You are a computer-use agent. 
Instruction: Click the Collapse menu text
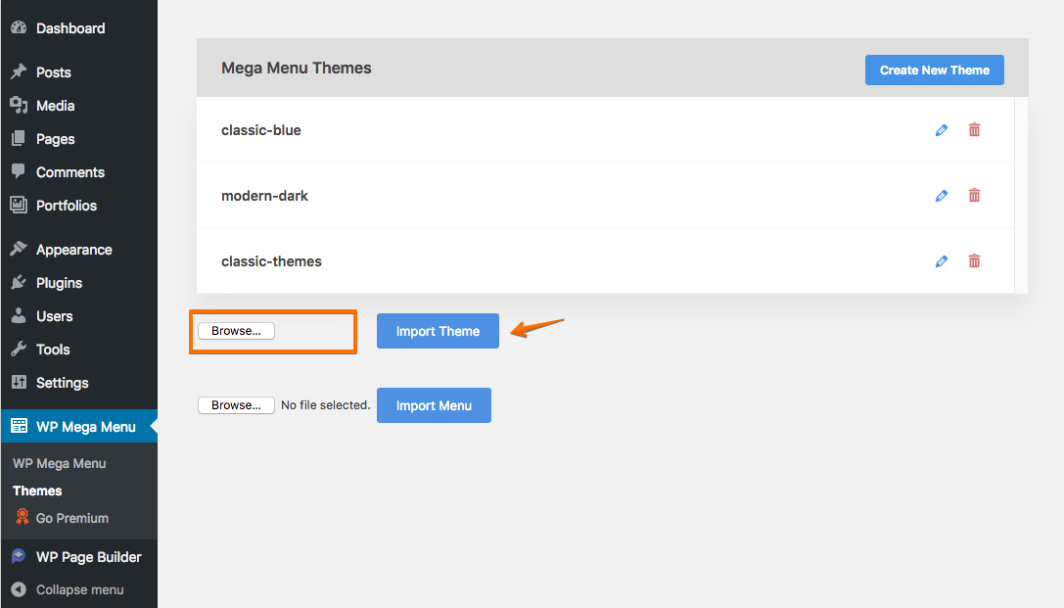point(80,589)
